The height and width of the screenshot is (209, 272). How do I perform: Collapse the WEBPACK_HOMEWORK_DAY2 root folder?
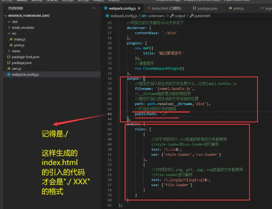point(5,16)
